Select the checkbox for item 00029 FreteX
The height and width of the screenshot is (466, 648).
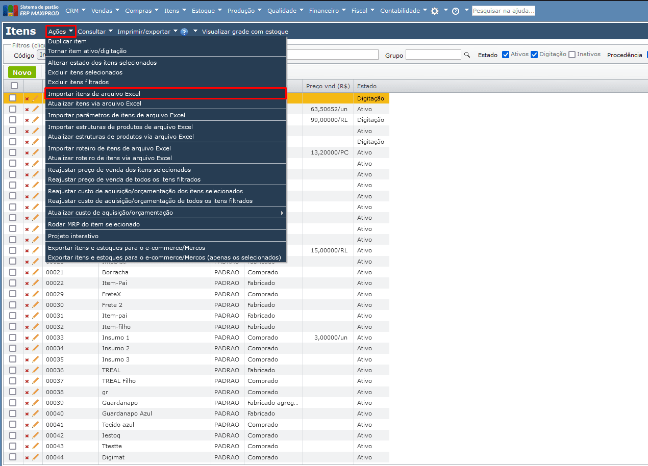coord(13,294)
